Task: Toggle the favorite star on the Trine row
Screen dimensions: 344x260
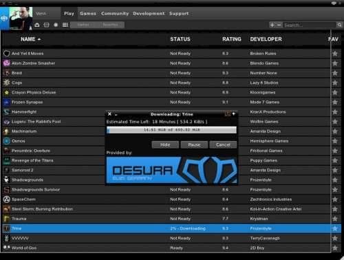Action: coord(335,228)
